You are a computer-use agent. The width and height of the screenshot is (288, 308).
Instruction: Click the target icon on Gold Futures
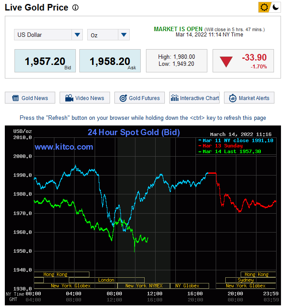click(x=123, y=98)
